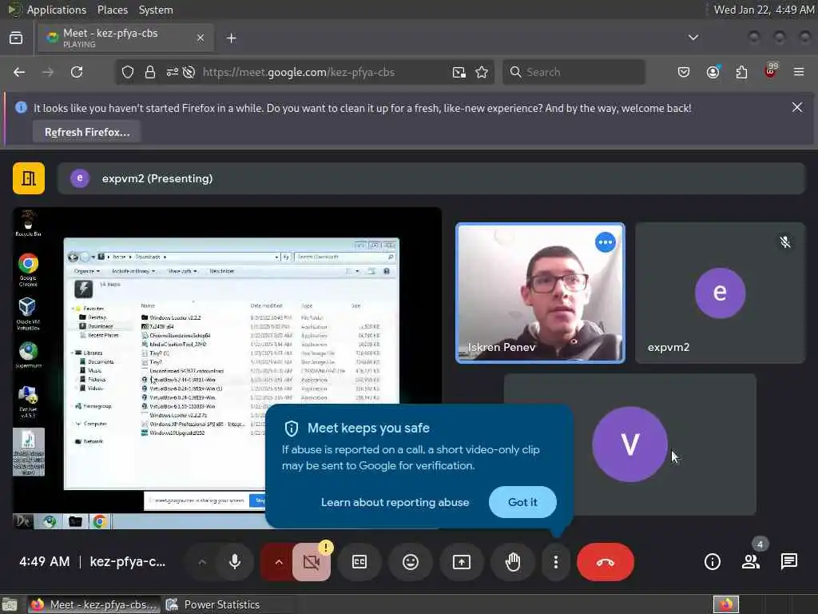This screenshot has height=614, width=818.
Task: Show the people participants panel
Action: 751,562
